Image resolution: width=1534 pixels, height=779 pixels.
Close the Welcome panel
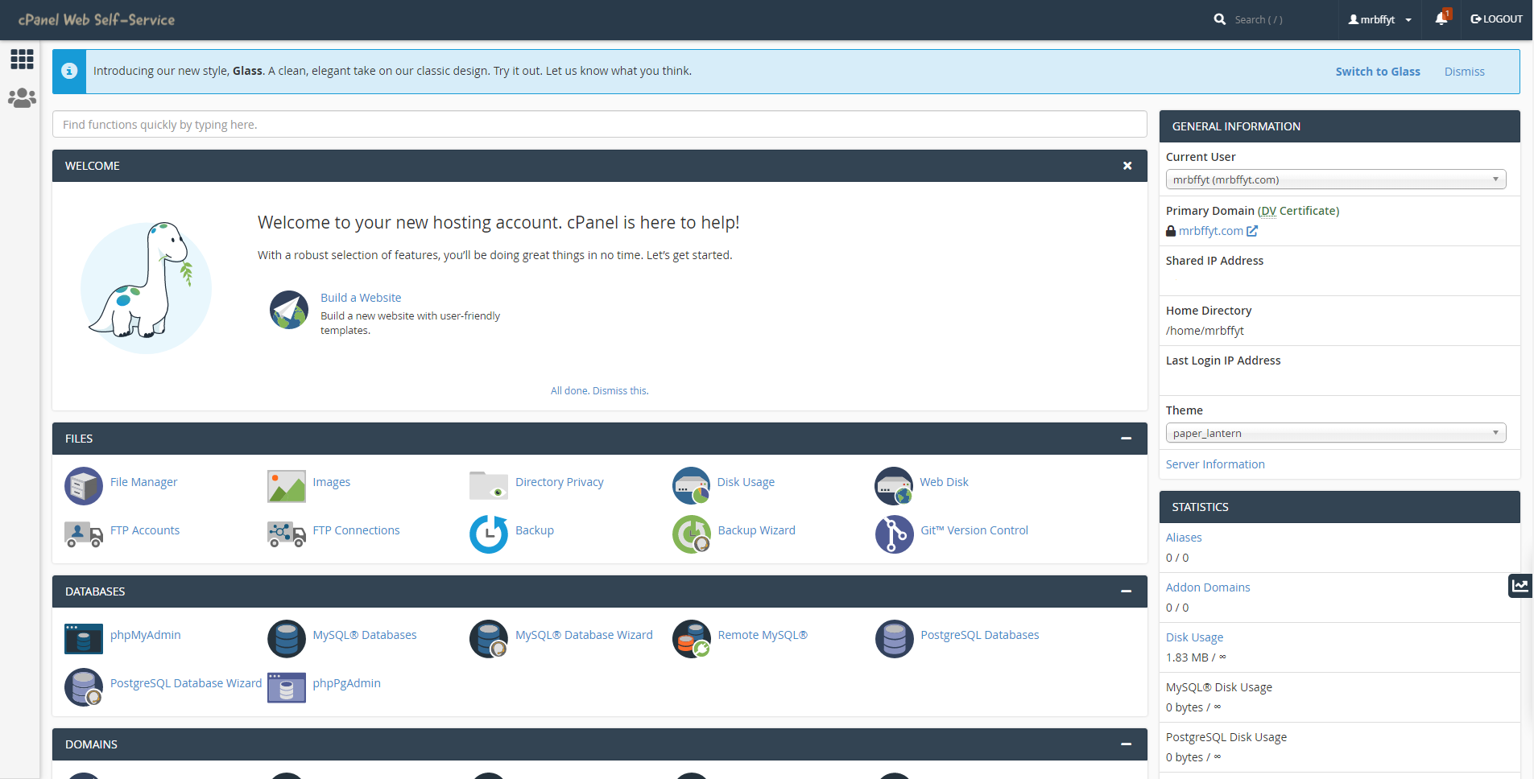(x=1127, y=166)
